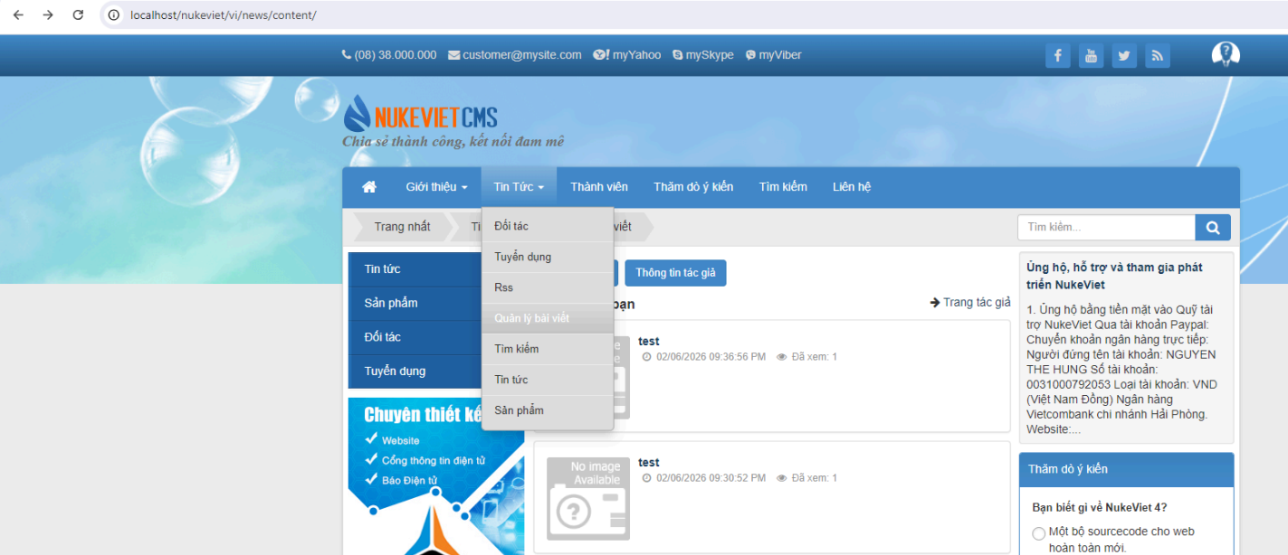
Task: Open the RSS feed icon
Action: coord(1158,56)
